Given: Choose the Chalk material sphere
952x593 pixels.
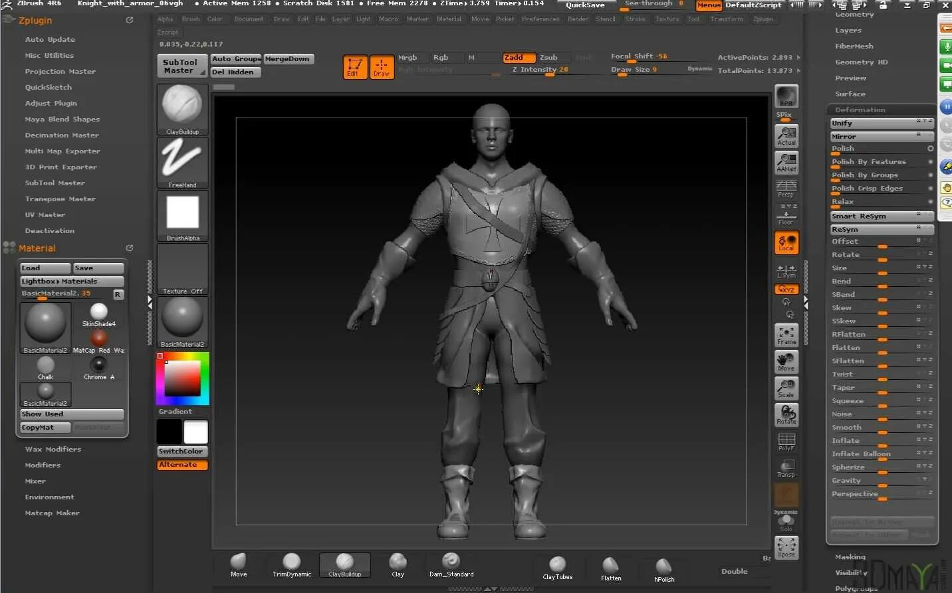Looking at the screenshot, I should (x=45, y=368).
